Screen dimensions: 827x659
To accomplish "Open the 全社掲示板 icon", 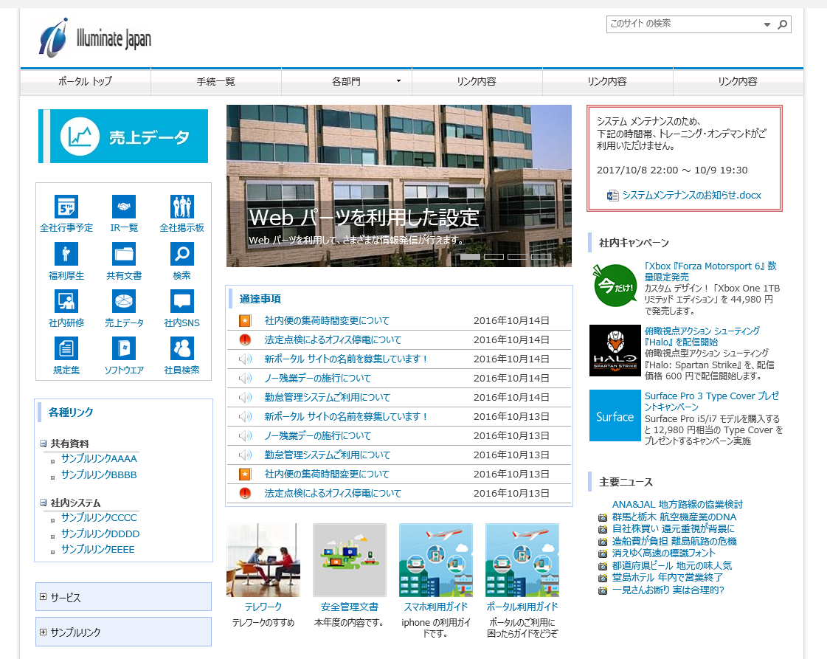I will point(181,207).
